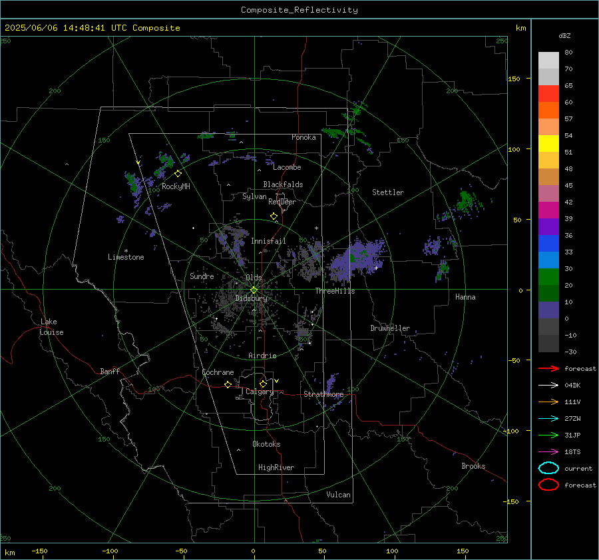Image resolution: width=599 pixels, height=560 pixels.
Task: Click the cyan 27ZW arrow in legend
Action: (x=548, y=419)
